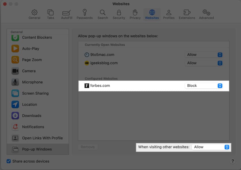Select the Downloads sidebar icon

pos(15,116)
